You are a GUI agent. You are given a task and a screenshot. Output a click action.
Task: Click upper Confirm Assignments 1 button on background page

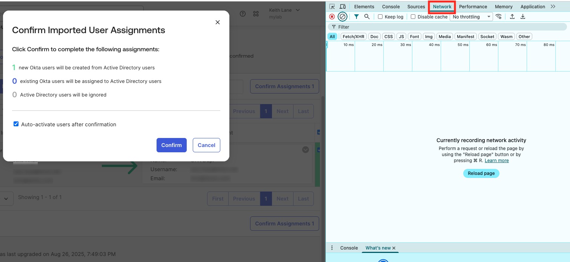click(x=284, y=86)
